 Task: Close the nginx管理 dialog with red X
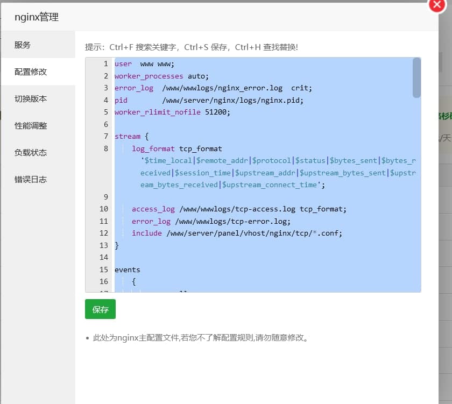(437, 5)
